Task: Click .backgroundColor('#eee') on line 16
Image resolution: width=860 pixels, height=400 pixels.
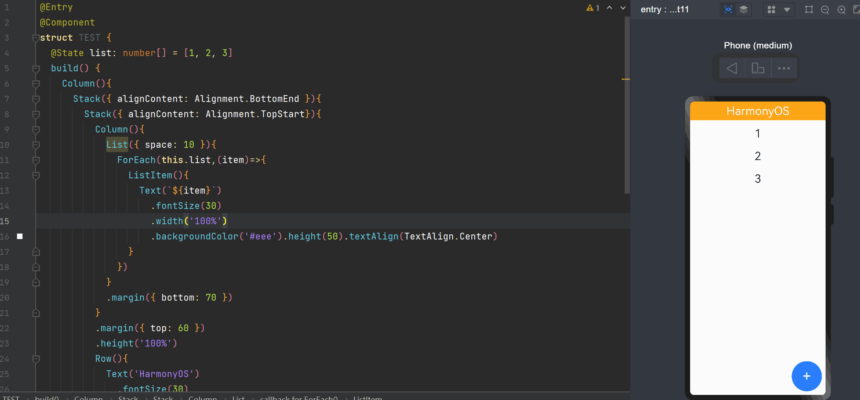Action: coord(216,237)
